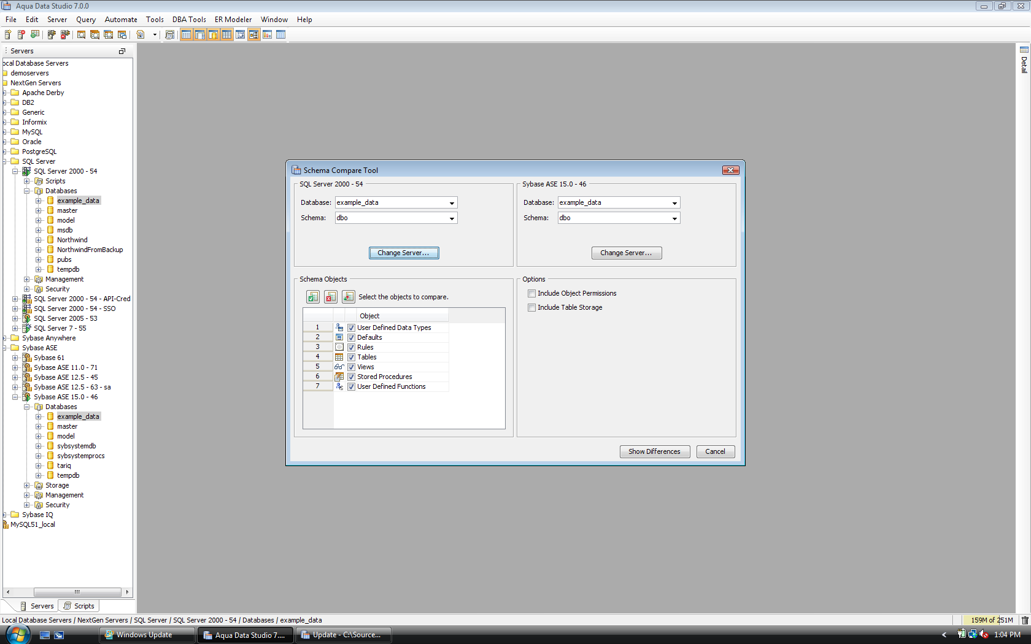Open Sybase ASE 15.0 - 46 Schema dropdown
The height and width of the screenshot is (644, 1031).
pyautogui.click(x=674, y=218)
